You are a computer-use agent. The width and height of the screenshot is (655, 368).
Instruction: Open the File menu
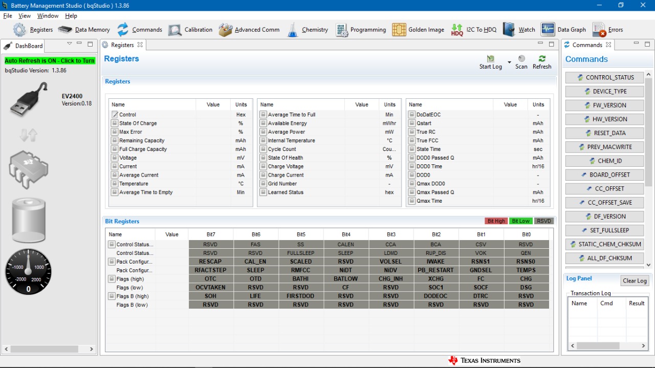coord(8,16)
